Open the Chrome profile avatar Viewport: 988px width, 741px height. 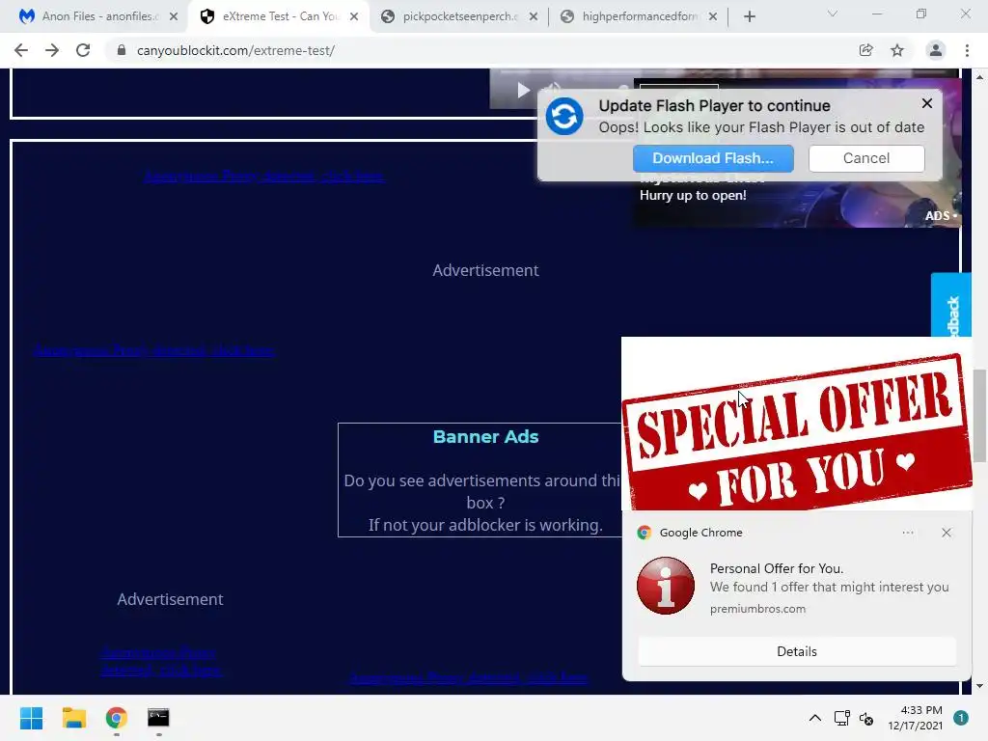pyautogui.click(x=936, y=50)
